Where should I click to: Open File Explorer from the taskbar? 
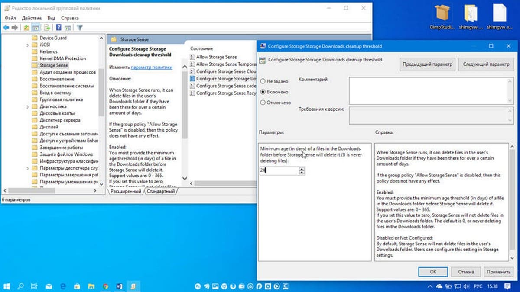[x=91, y=286]
